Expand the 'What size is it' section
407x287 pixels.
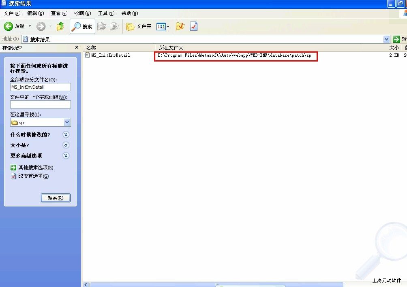pos(66,145)
